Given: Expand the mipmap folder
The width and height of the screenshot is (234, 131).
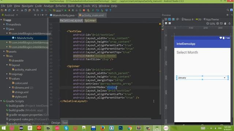Looking at the screenshot, I should (x=7, y=74).
